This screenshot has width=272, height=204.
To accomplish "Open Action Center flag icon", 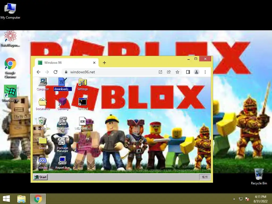I will [x=247, y=199].
